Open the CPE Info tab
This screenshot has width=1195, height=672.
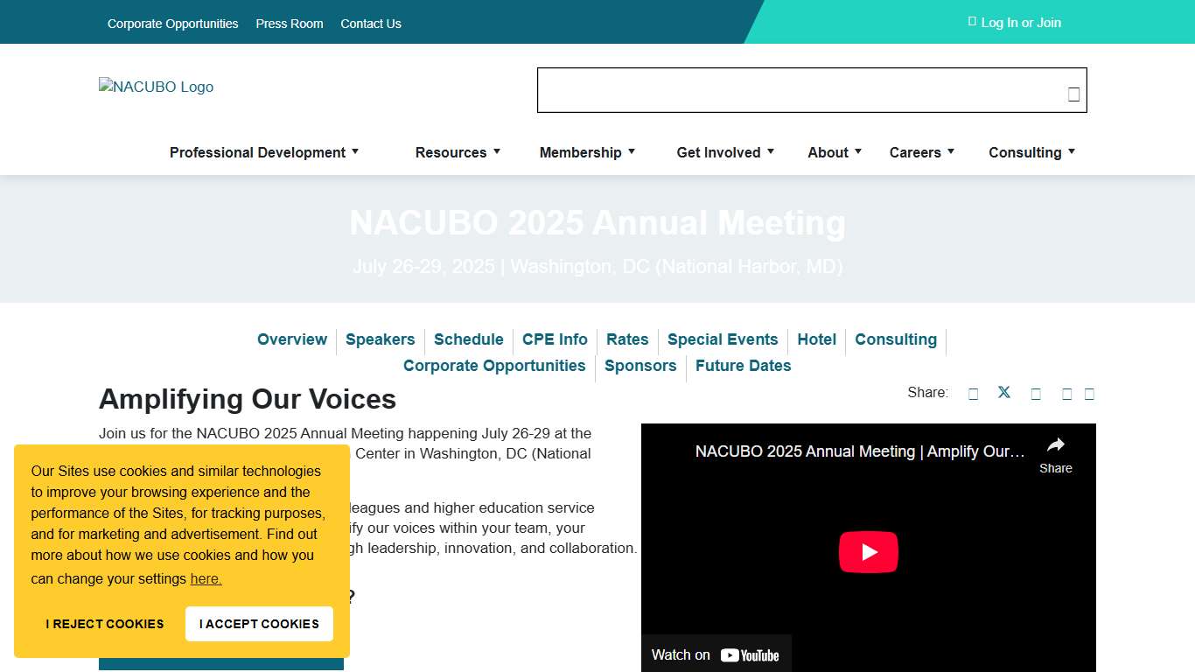click(x=555, y=339)
